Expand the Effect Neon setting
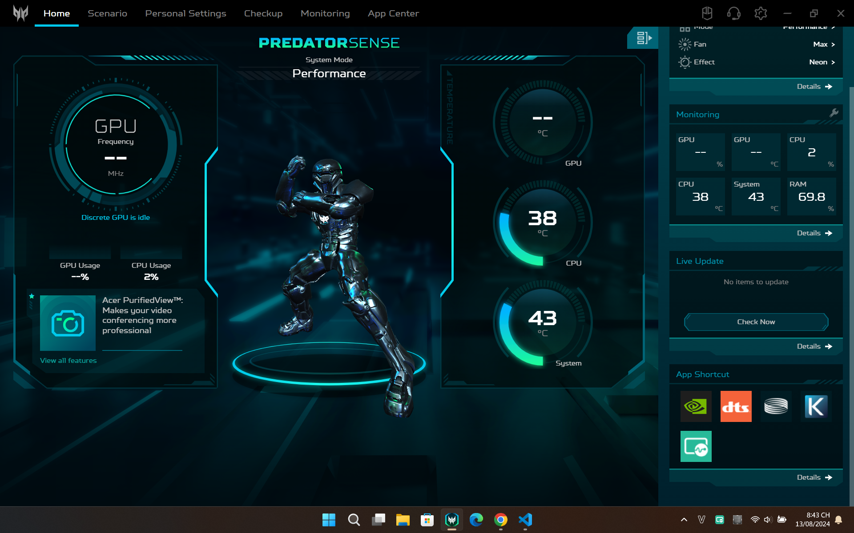Image resolution: width=854 pixels, height=533 pixels. [822, 62]
